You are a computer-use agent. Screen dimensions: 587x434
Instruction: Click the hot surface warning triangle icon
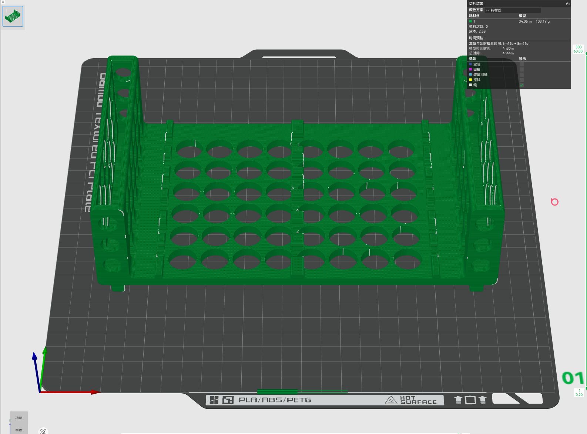(391, 400)
